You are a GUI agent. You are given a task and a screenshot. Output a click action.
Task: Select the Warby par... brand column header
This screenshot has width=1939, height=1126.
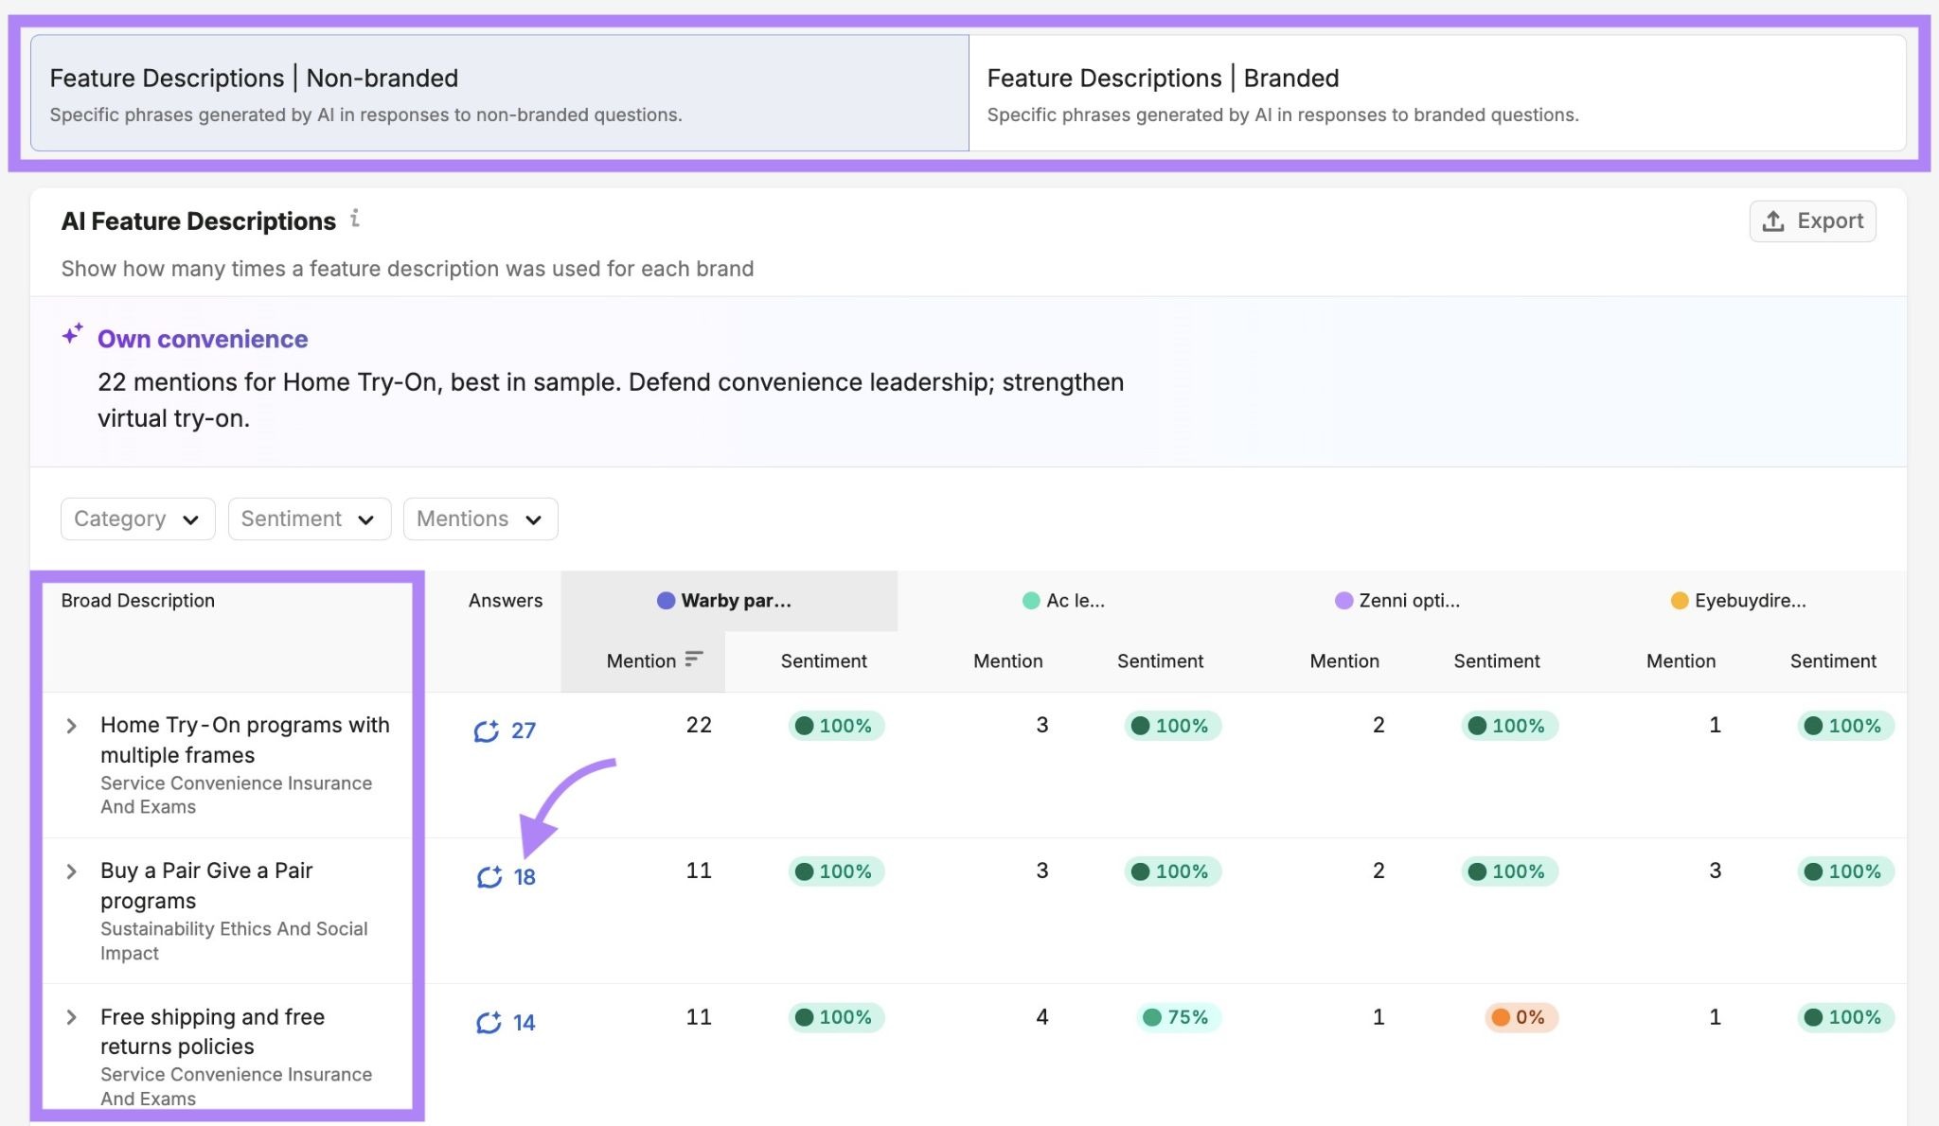(729, 601)
